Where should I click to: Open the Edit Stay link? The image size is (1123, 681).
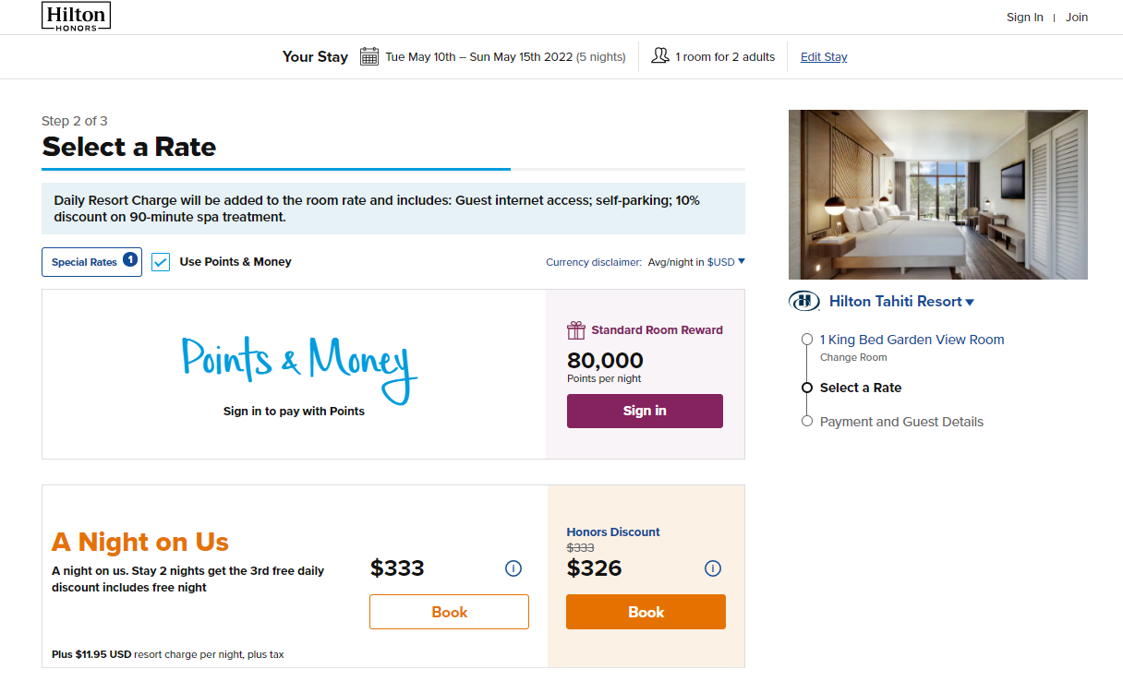[x=823, y=56]
